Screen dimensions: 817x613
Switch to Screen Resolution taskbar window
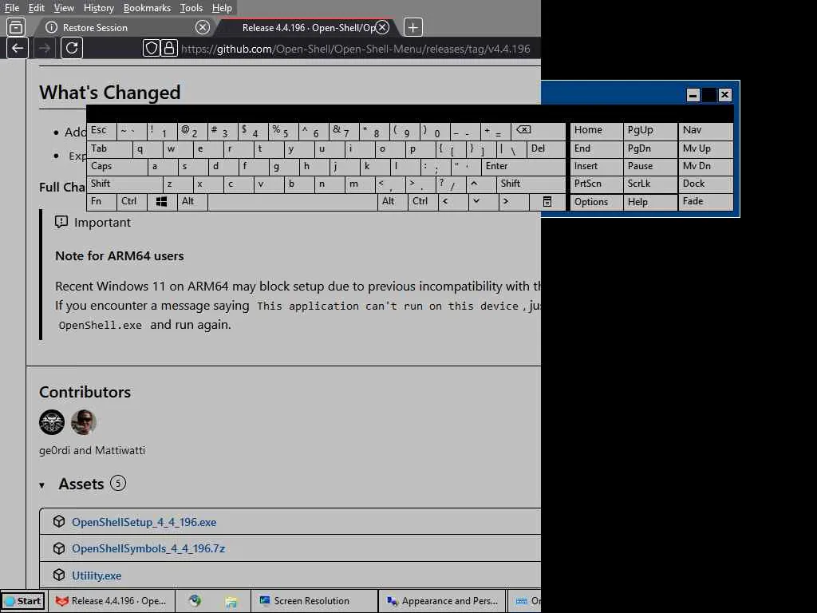pyautogui.click(x=313, y=601)
